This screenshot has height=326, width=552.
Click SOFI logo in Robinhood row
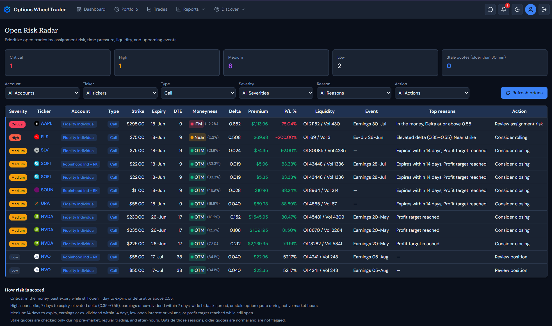(37, 164)
